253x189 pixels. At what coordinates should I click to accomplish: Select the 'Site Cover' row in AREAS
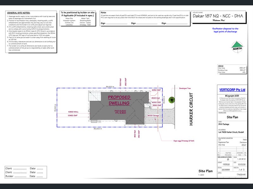pos(232,72)
